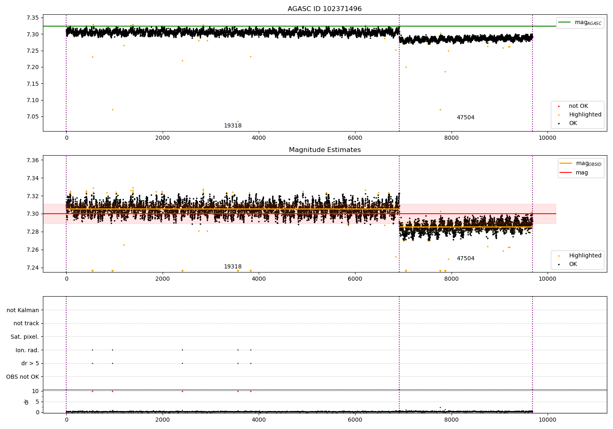Click the '47504' obsid label in middle plot
This screenshot has height=429, width=613.
(465, 259)
